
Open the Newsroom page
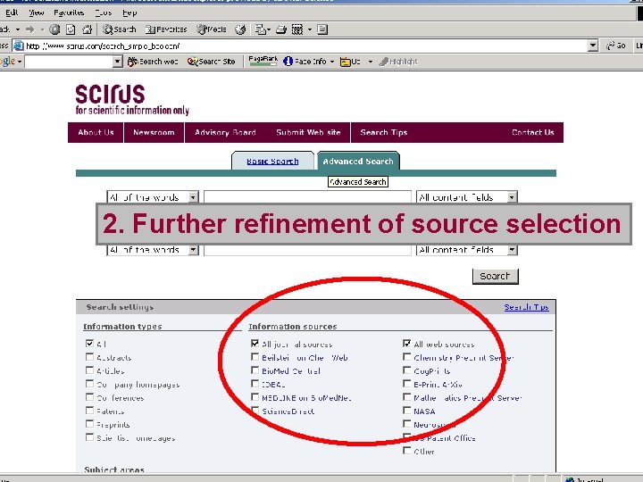pos(154,132)
